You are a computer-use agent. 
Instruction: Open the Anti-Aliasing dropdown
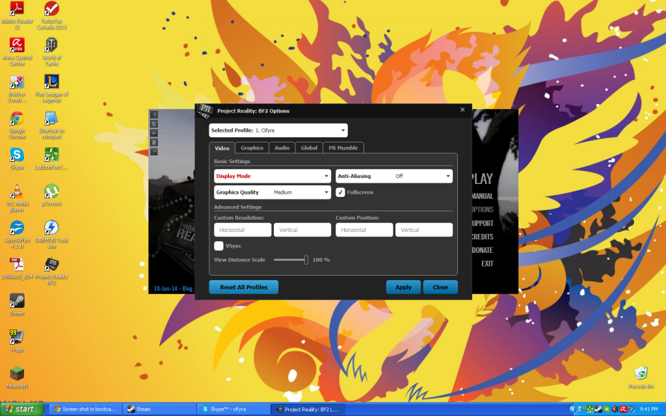click(x=393, y=176)
